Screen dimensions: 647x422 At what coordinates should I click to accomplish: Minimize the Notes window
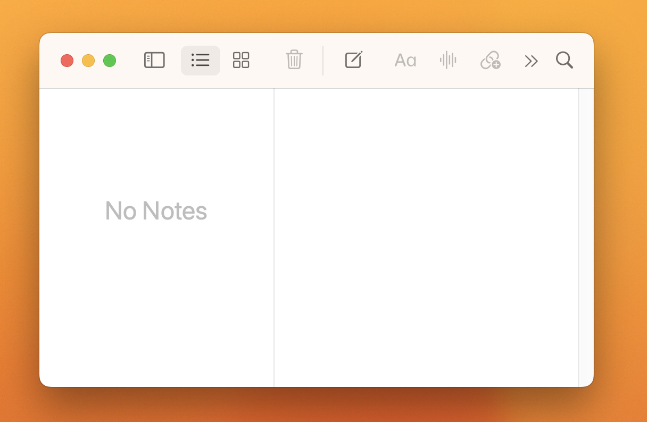click(88, 61)
